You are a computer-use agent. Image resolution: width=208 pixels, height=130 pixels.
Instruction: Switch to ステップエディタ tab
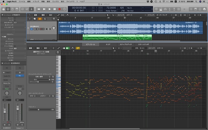126,45
